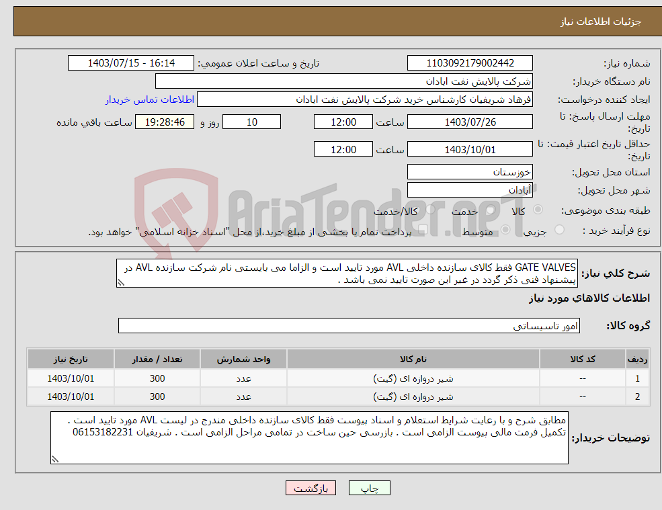Click the واحد شمارش column header
662x510 pixels.
click(243, 359)
